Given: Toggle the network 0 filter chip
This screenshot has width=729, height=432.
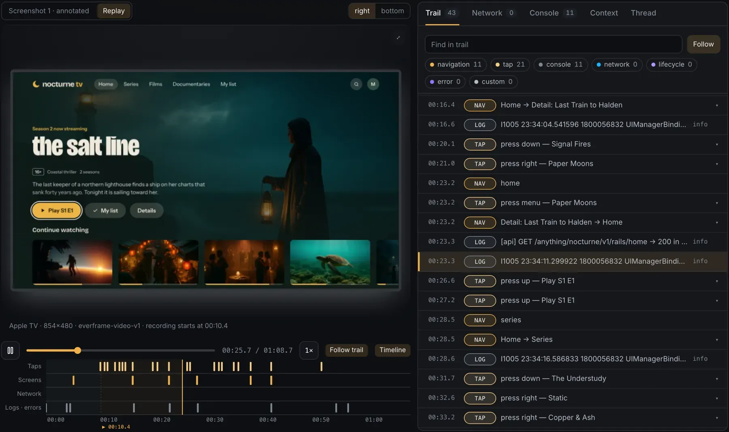Looking at the screenshot, I should click(x=617, y=64).
